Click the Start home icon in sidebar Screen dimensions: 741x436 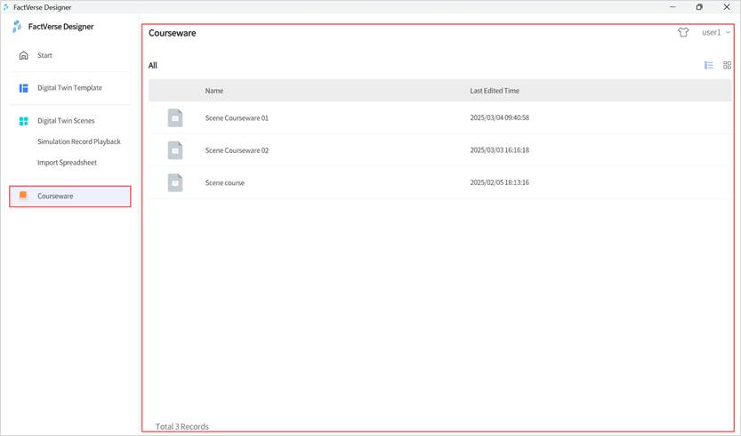[x=24, y=55]
